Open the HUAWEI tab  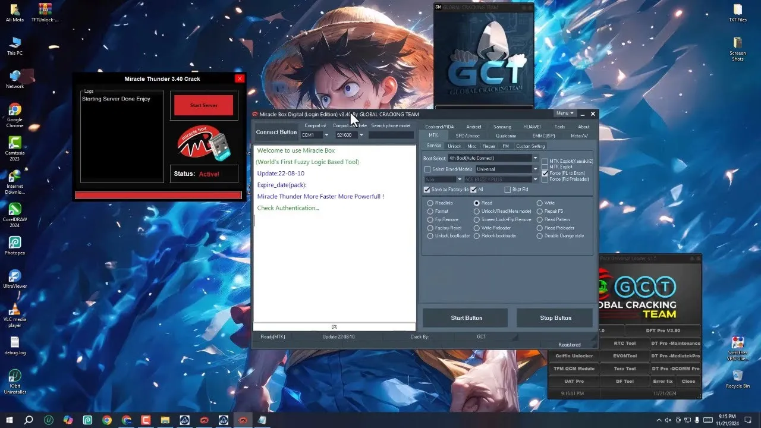(532, 127)
